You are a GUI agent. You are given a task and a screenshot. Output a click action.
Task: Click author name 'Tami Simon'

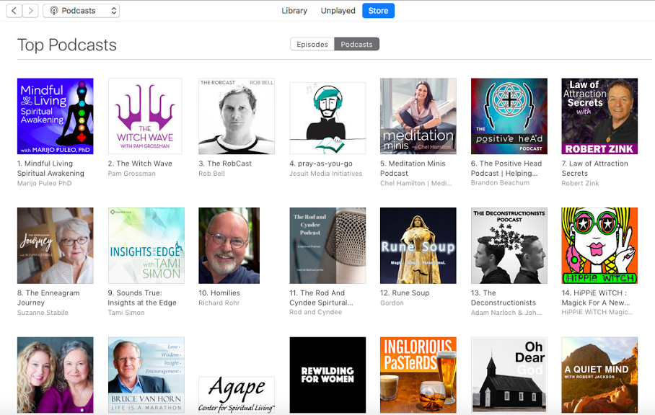point(126,313)
